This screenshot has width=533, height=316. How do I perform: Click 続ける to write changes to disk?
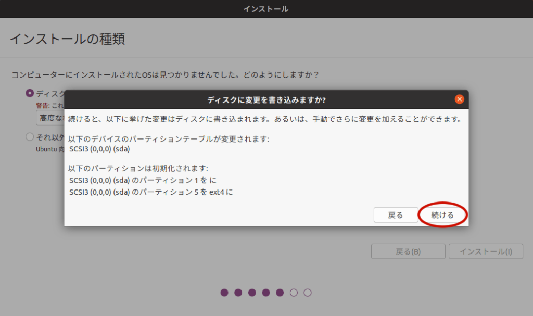(x=443, y=214)
